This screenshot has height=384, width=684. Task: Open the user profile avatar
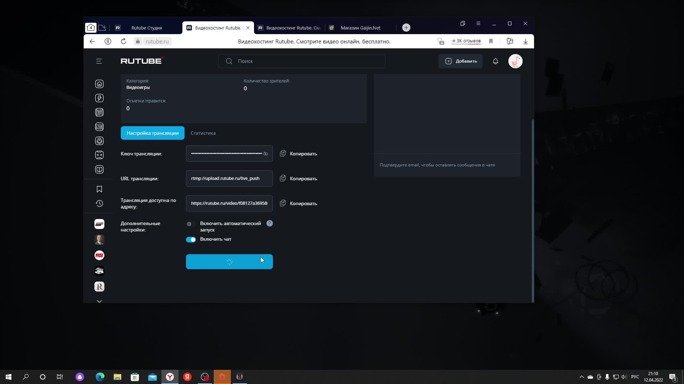click(515, 61)
